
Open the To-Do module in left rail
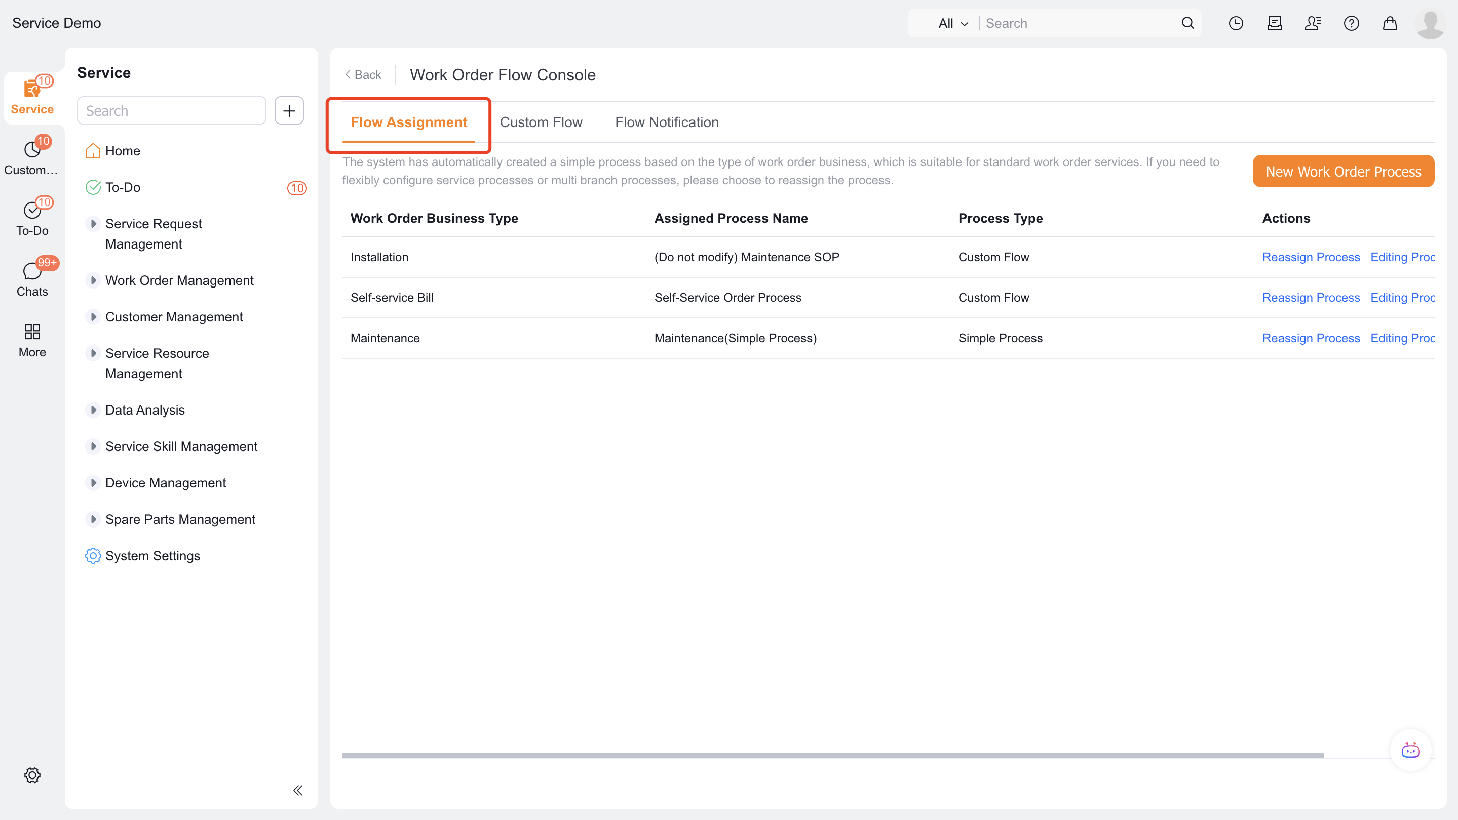tap(32, 218)
